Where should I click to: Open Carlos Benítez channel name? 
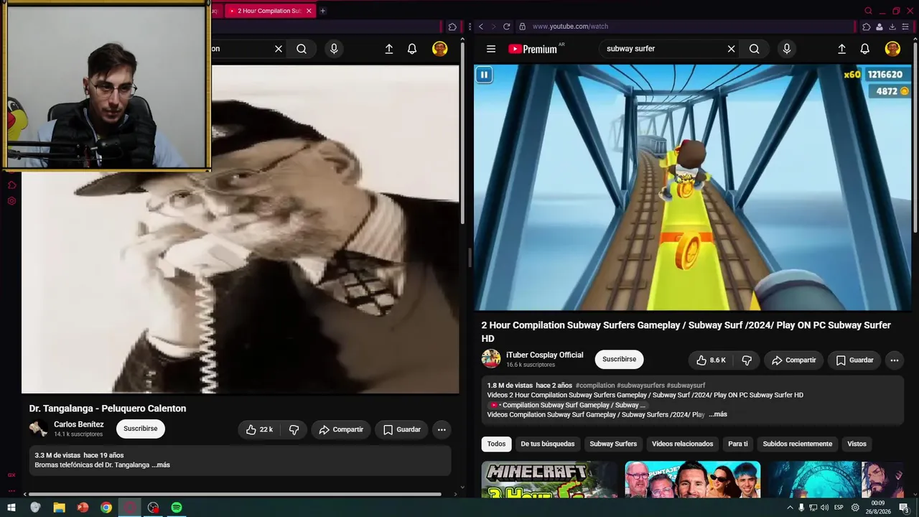[79, 424]
